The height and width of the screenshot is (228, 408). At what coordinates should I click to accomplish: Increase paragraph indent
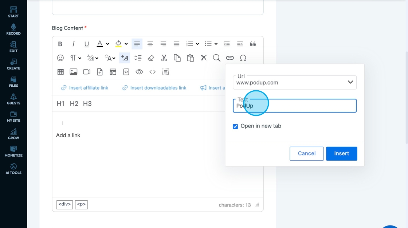tap(227, 44)
